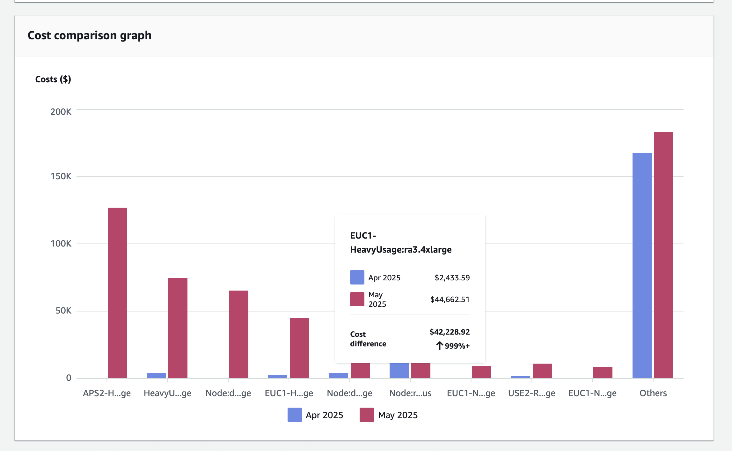
Task: Click the HeavyU...ge May 2025 bar
Action: pyautogui.click(x=178, y=328)
